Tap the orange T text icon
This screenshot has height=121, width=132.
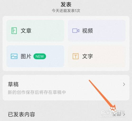pos(76,56)
